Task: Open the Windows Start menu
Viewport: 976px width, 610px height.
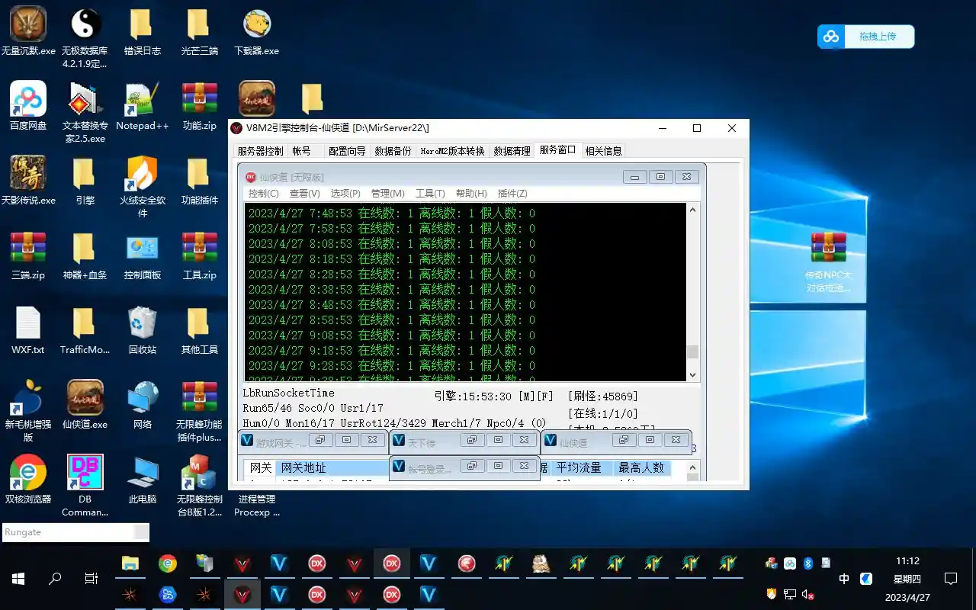Action: click(x=18, y=579)
